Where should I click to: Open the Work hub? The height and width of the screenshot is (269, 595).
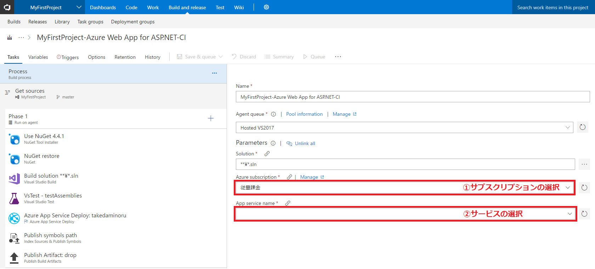pos(153,7)
